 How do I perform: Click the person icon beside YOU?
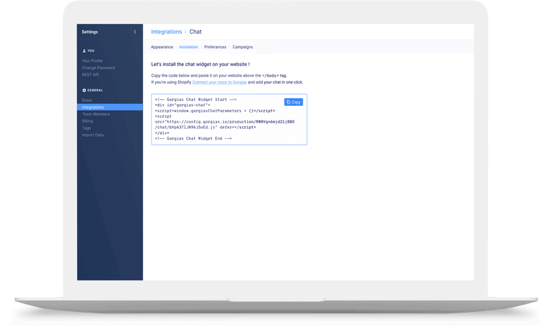(84, 50)
